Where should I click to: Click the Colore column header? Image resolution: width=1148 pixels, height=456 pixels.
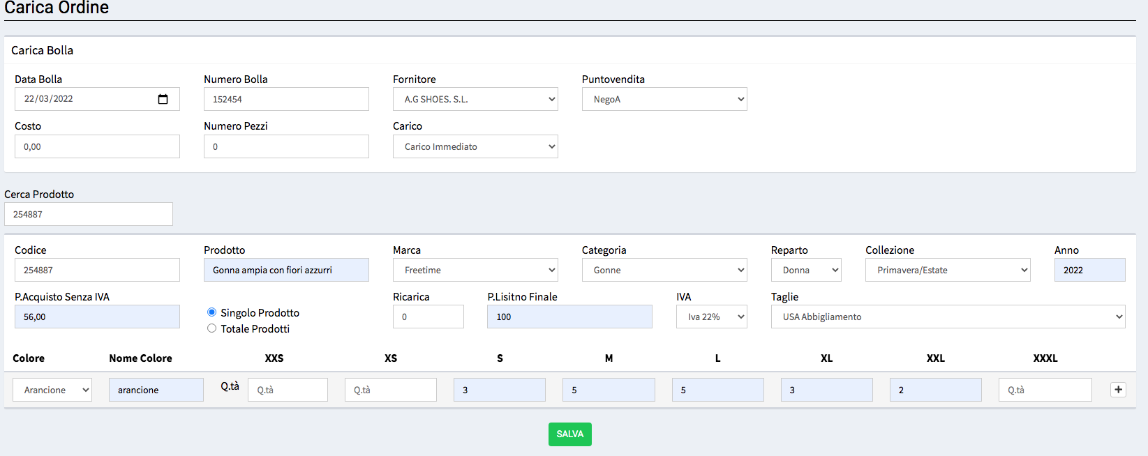[29, 358]
